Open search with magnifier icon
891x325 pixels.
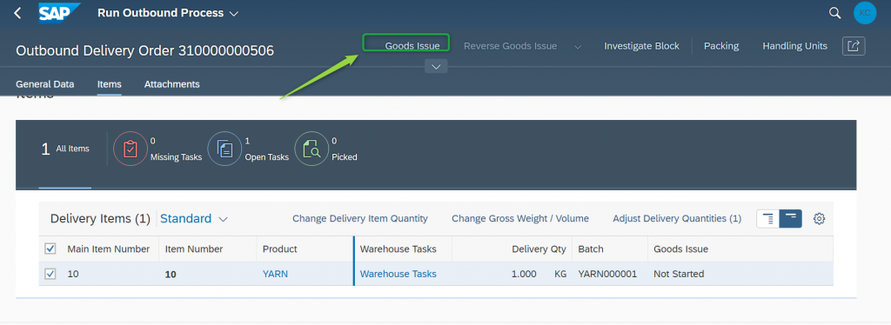click(x=834, y=13)
